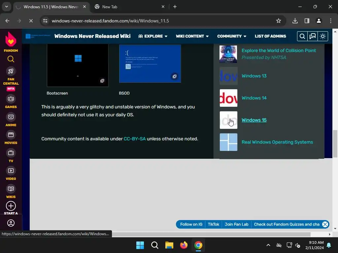Open taskbar Search
This screenshot has width=338, height=253.
(155, 245)
